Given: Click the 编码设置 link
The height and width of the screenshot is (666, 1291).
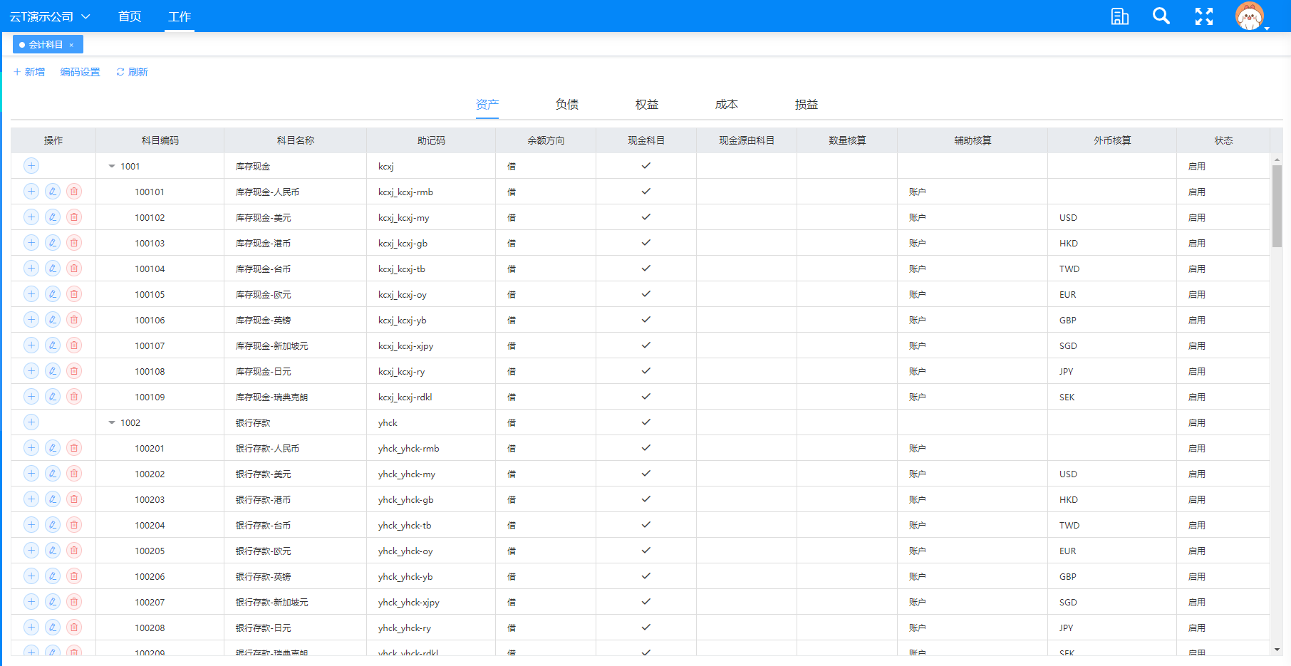Looking at the screenshot, I should tap(80, 72).
